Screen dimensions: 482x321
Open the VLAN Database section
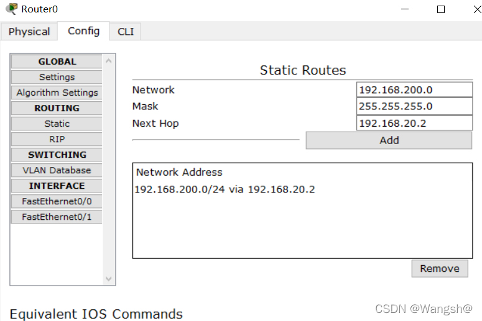pyautogui.click(x=57, y=170)
